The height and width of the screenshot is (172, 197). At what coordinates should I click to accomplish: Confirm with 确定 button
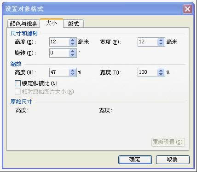(x=135, y=160)
